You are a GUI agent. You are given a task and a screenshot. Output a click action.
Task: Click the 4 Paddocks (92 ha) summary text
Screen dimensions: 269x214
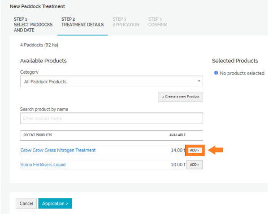point(39,45)
